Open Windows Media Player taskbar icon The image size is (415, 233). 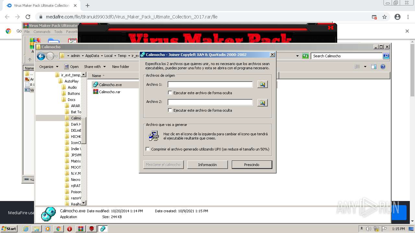[x=48, y=229]
